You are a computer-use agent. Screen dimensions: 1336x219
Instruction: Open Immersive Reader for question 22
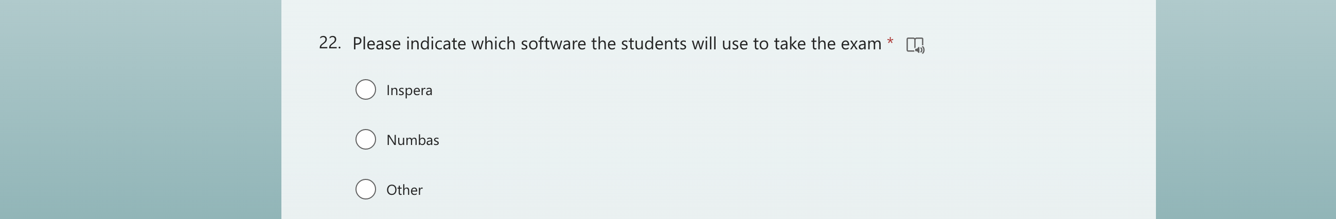tap(915, 45)
